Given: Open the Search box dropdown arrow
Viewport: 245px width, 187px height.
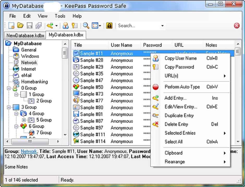Looking at the screenshot, I should pos(162,26).
